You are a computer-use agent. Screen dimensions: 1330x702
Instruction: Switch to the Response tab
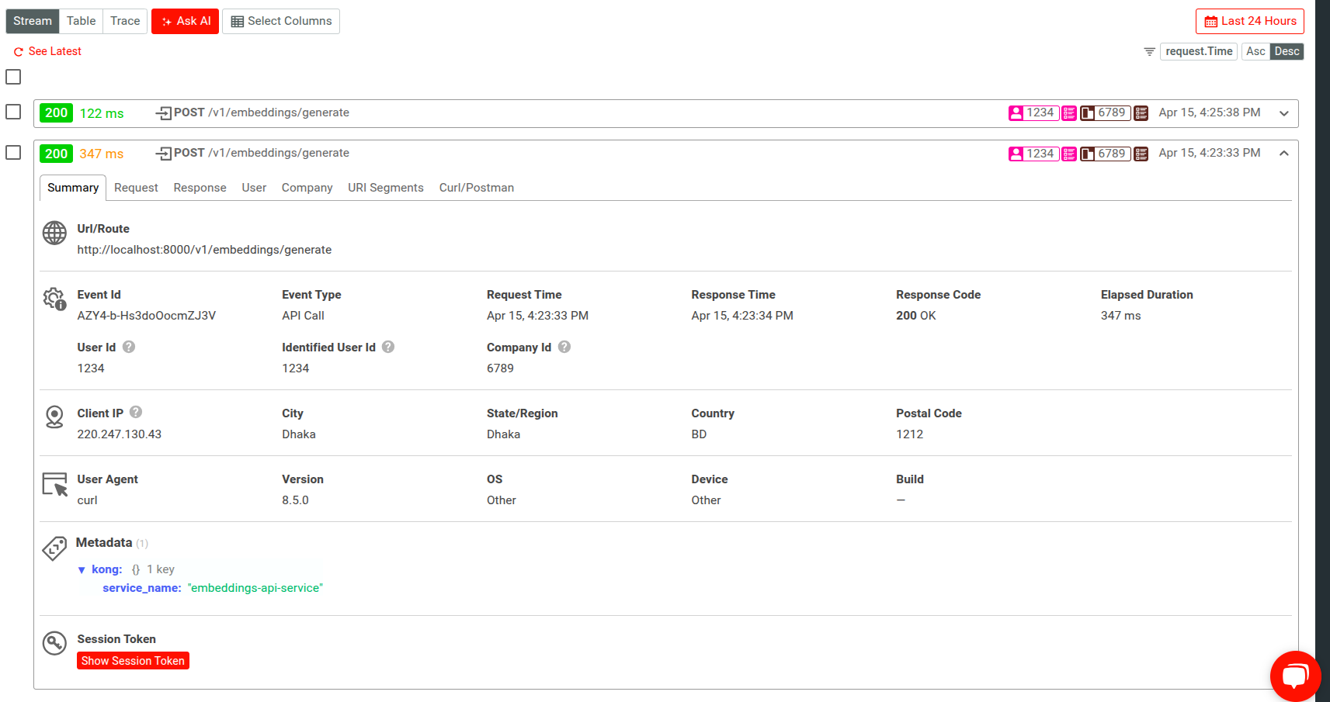200,187
